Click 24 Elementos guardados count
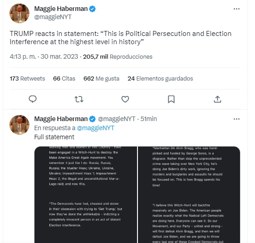Image resolution: width=255 pixels, height=243 pixels. pyautogui.click(x=160, y=79)
